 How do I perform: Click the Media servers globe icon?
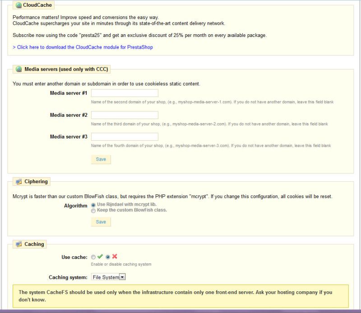coord(18,69)
